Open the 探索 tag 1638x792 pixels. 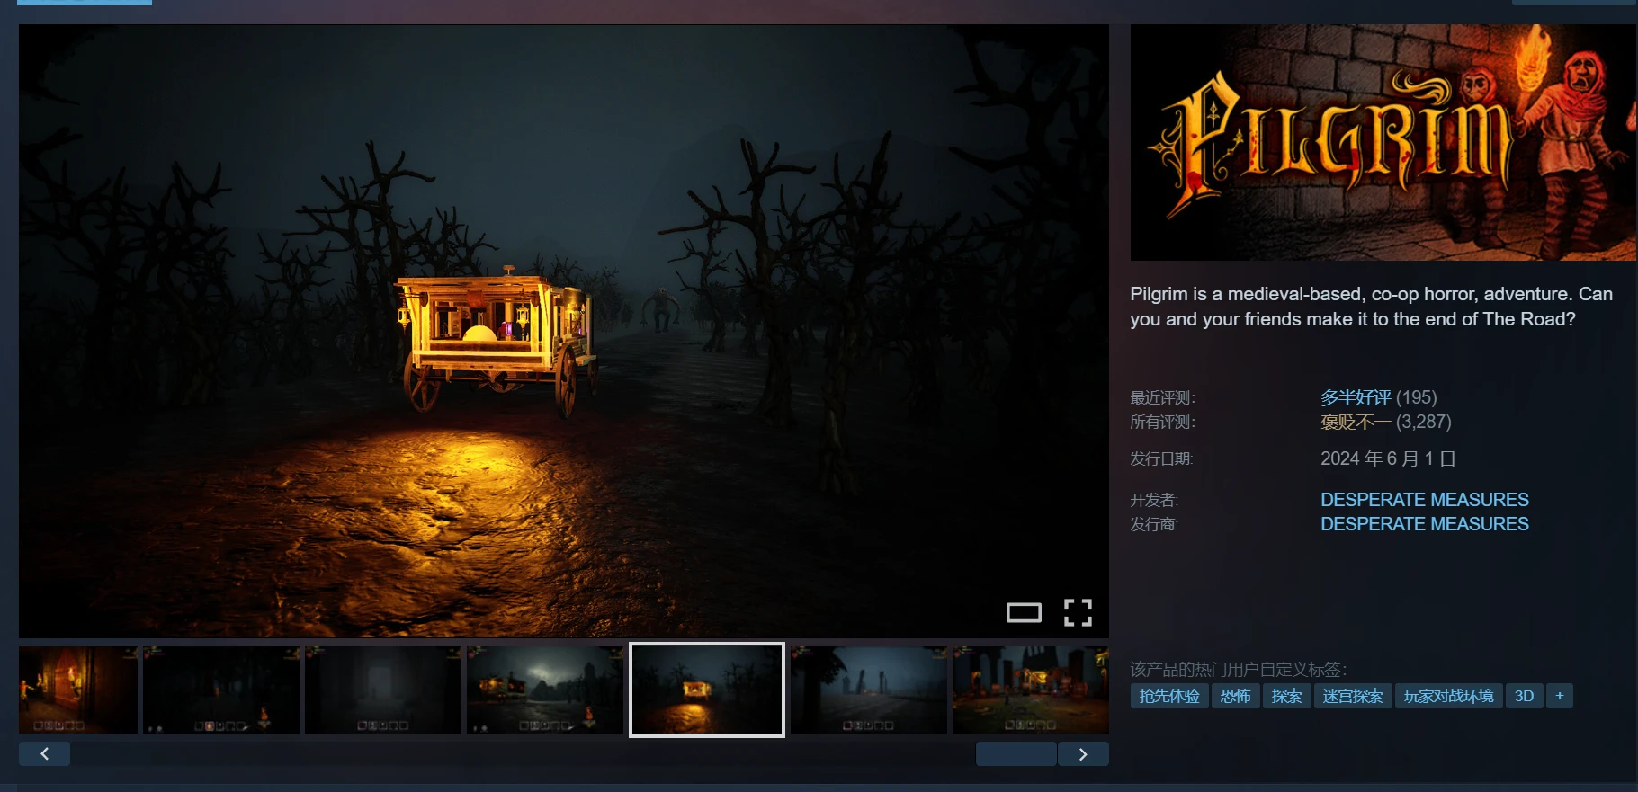pos(1287,696)
